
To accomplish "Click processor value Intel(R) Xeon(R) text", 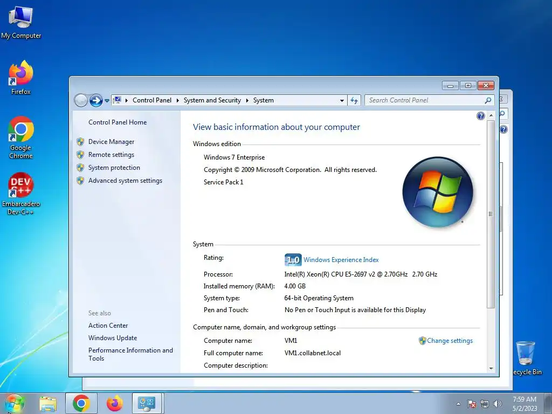I will click(361, 274).
